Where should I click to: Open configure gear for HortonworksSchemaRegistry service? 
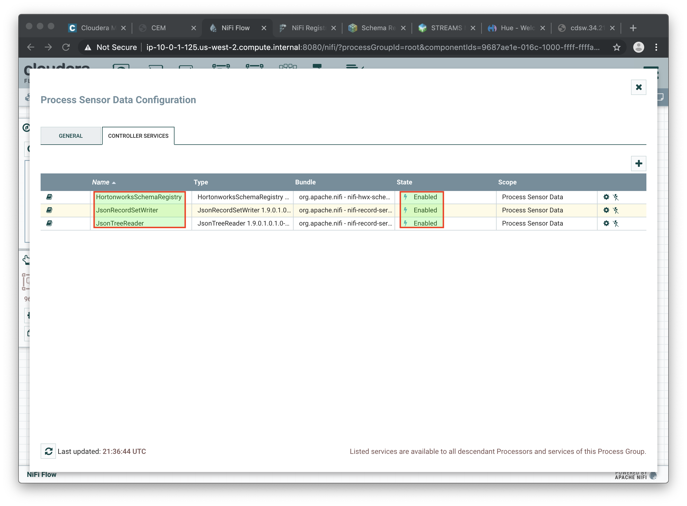[606, 197]
